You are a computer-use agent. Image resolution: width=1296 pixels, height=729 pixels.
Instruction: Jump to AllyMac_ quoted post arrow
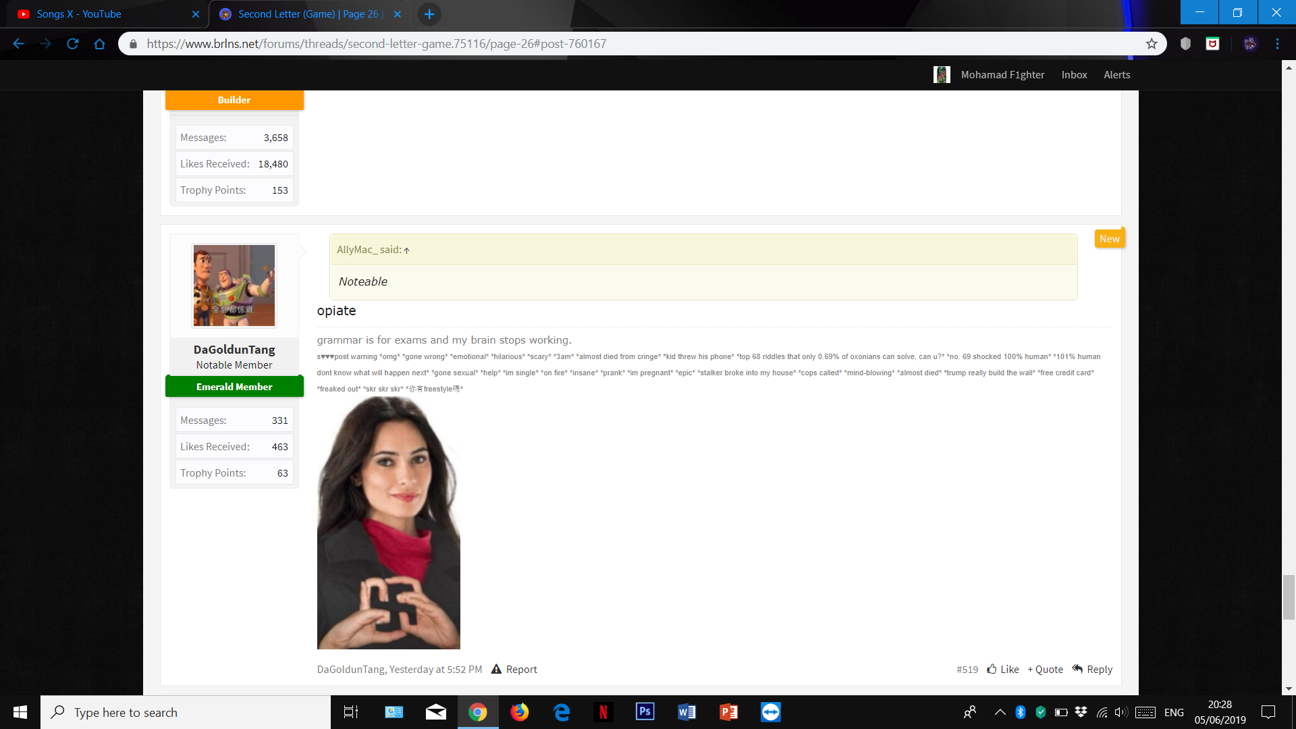406,250
